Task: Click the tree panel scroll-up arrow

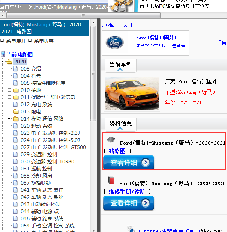Action: tap(93, 23)
